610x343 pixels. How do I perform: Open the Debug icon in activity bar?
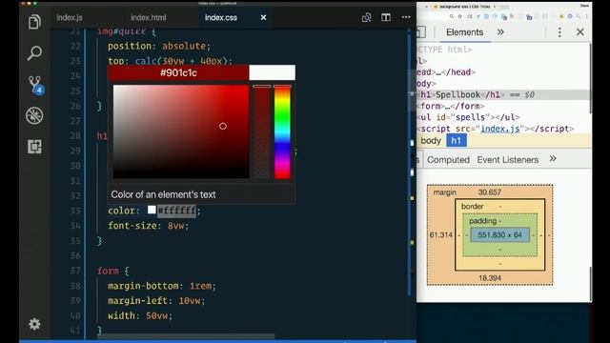(34, 115)
